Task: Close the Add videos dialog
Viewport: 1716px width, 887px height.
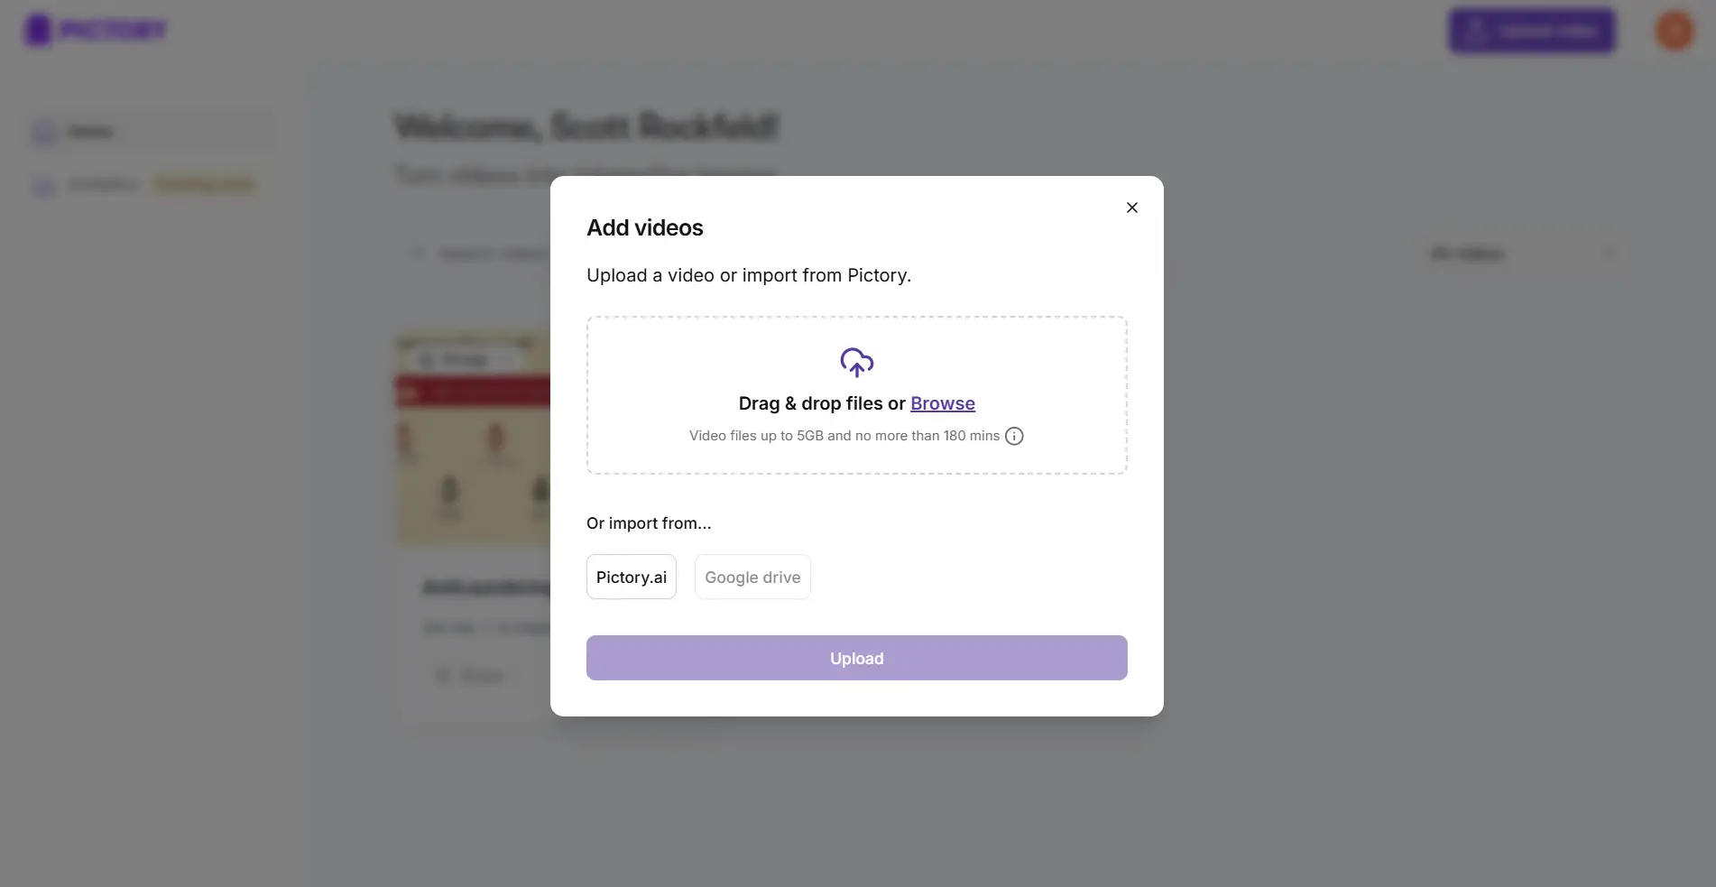Action: coord(1131,208)
